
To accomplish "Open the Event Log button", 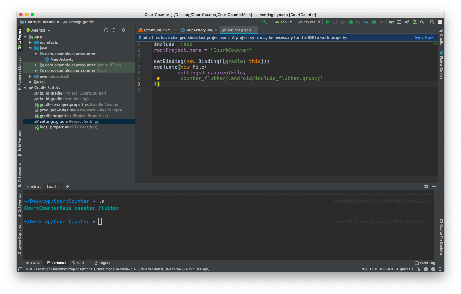I will coord(425,263).
